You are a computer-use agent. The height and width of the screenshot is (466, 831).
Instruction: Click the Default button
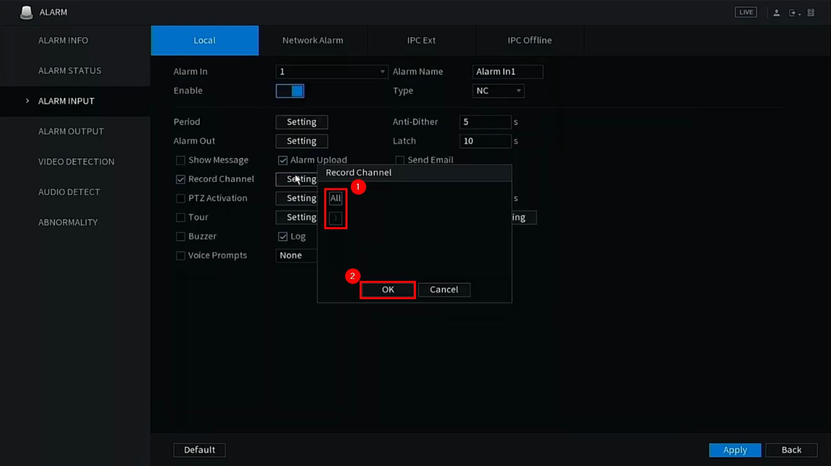point(199,450)
